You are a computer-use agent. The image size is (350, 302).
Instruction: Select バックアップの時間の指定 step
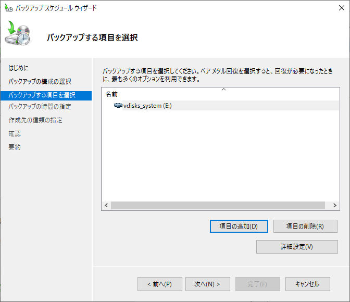[40, 106]
